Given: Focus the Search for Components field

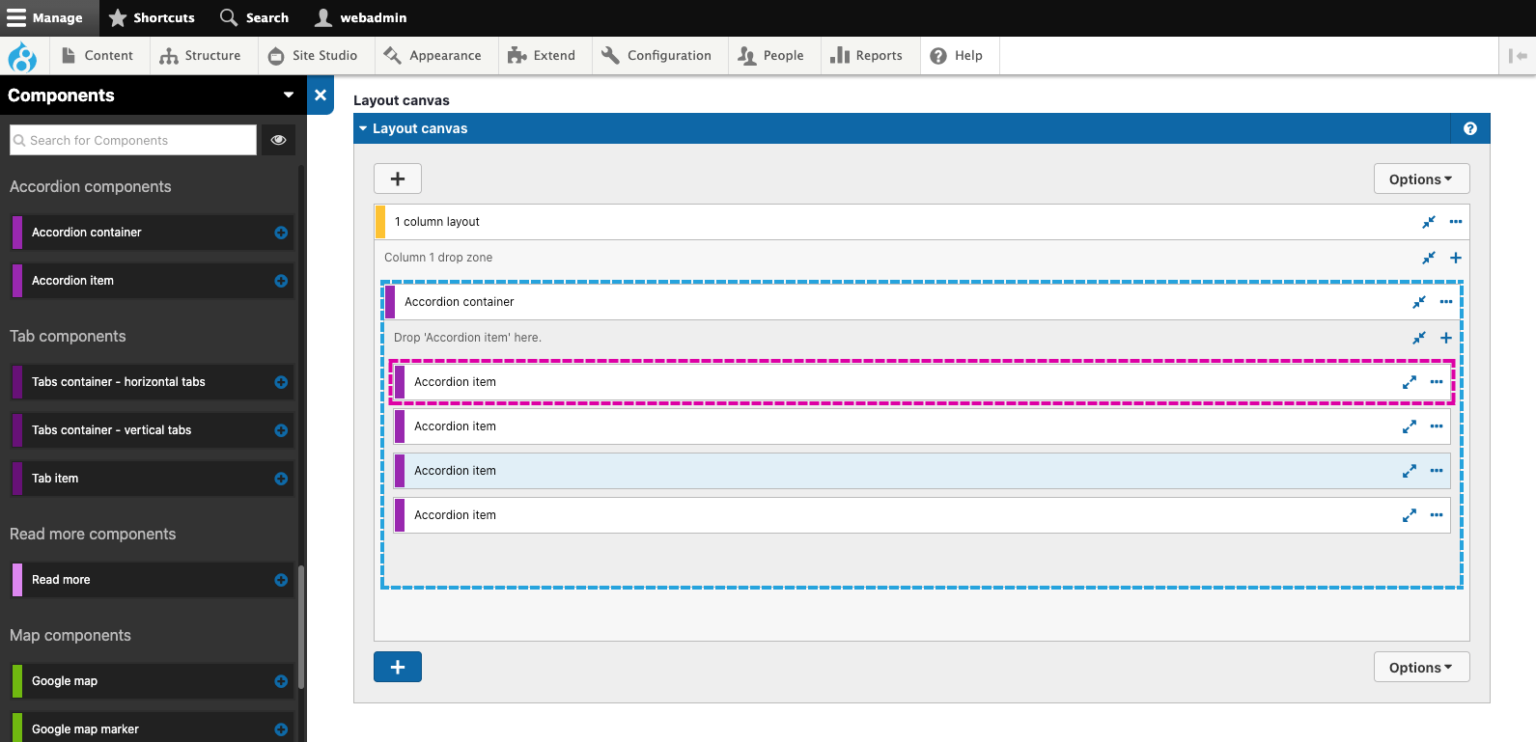Looking at the screenshot, I should [x=133, y=140].
